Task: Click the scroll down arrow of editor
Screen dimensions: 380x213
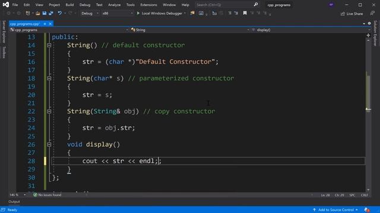Action: (x=368, y=190)
